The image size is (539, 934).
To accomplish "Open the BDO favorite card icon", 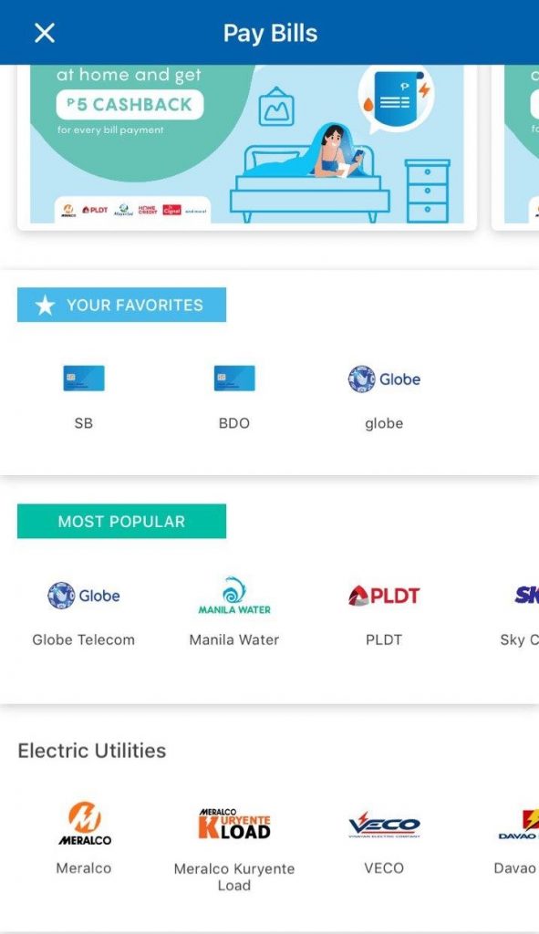I will coord(234,379).
